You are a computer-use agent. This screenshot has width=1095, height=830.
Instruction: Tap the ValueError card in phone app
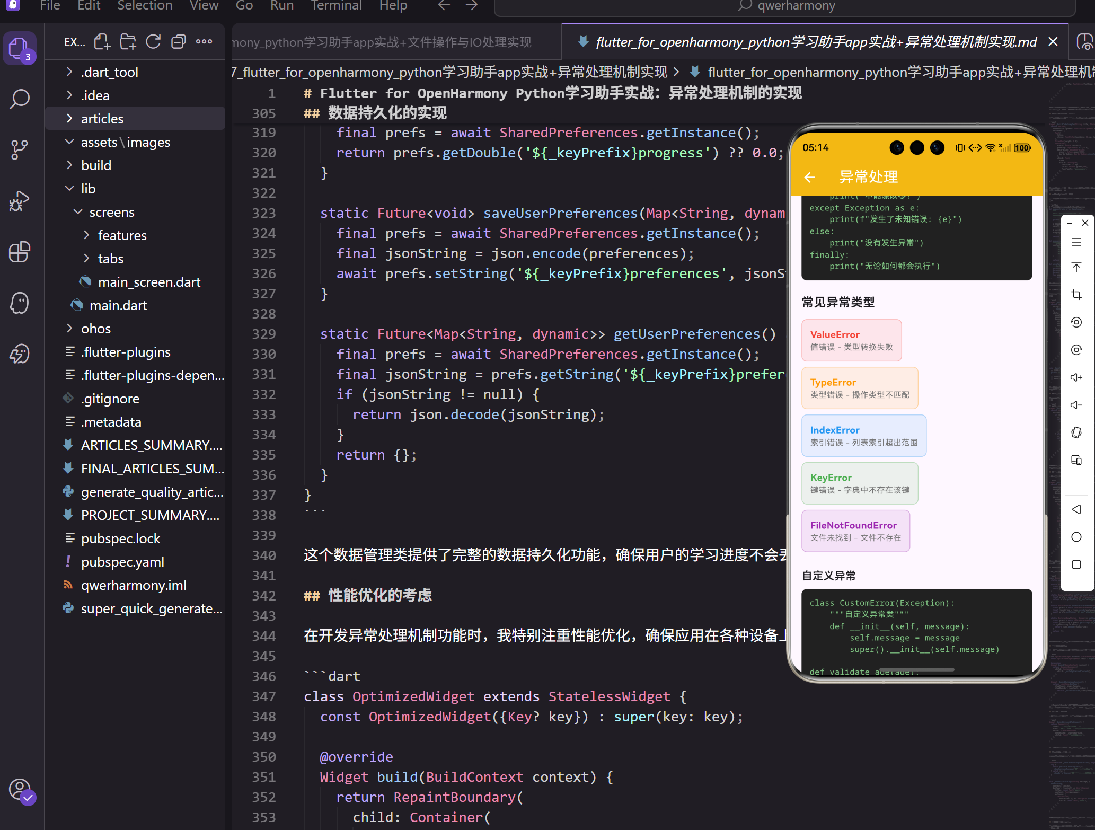click(851, 340)
